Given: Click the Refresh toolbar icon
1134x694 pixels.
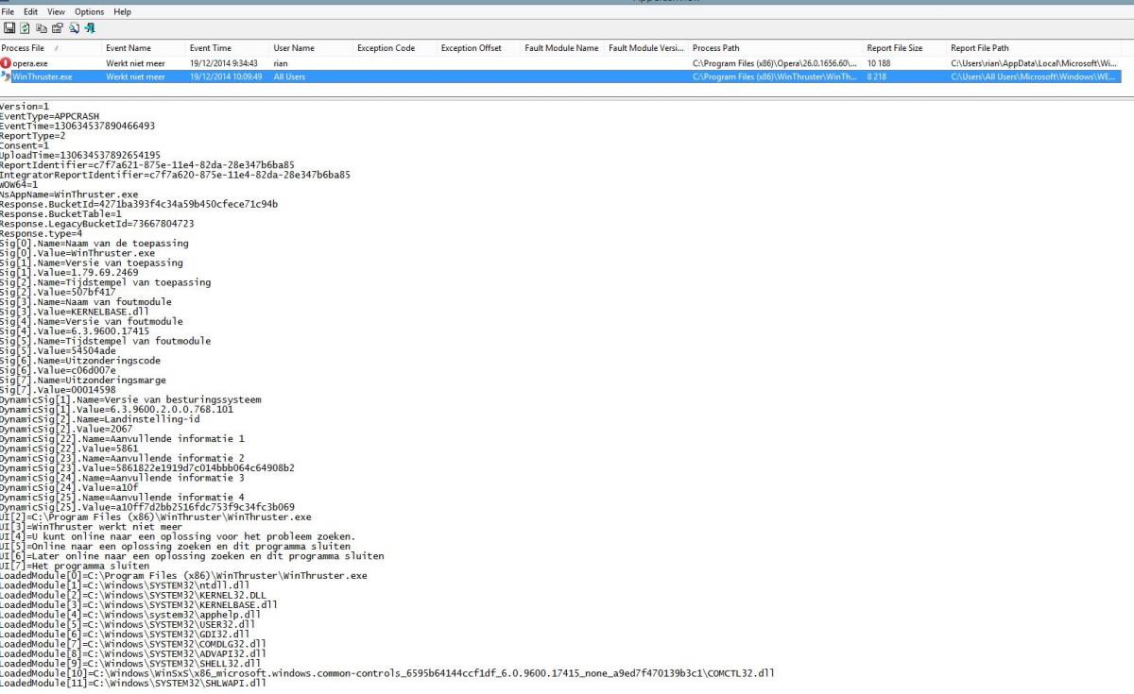Looking at the screenshot, I should 25,28.
